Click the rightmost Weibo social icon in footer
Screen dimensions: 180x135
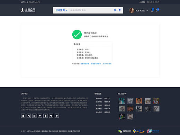pyautogui.click(x=57, y=116)
